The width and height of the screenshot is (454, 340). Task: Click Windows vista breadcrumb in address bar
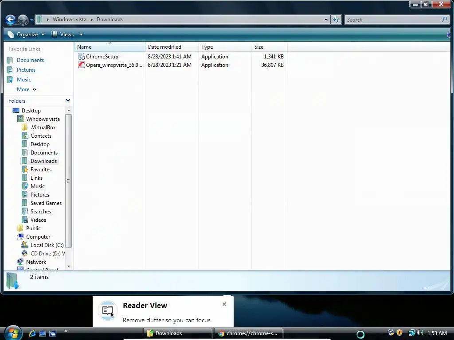coord(69,19)
